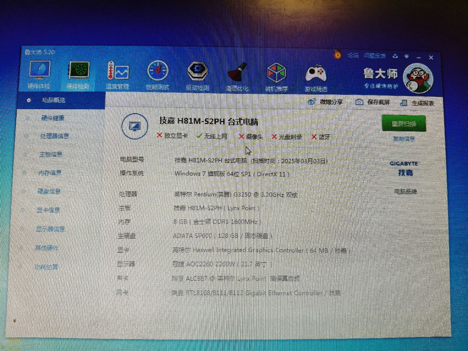Click the 微博分享 share icon
This screenshot has height=351, width=468.
pyautogui.click(x=326, y=102)
